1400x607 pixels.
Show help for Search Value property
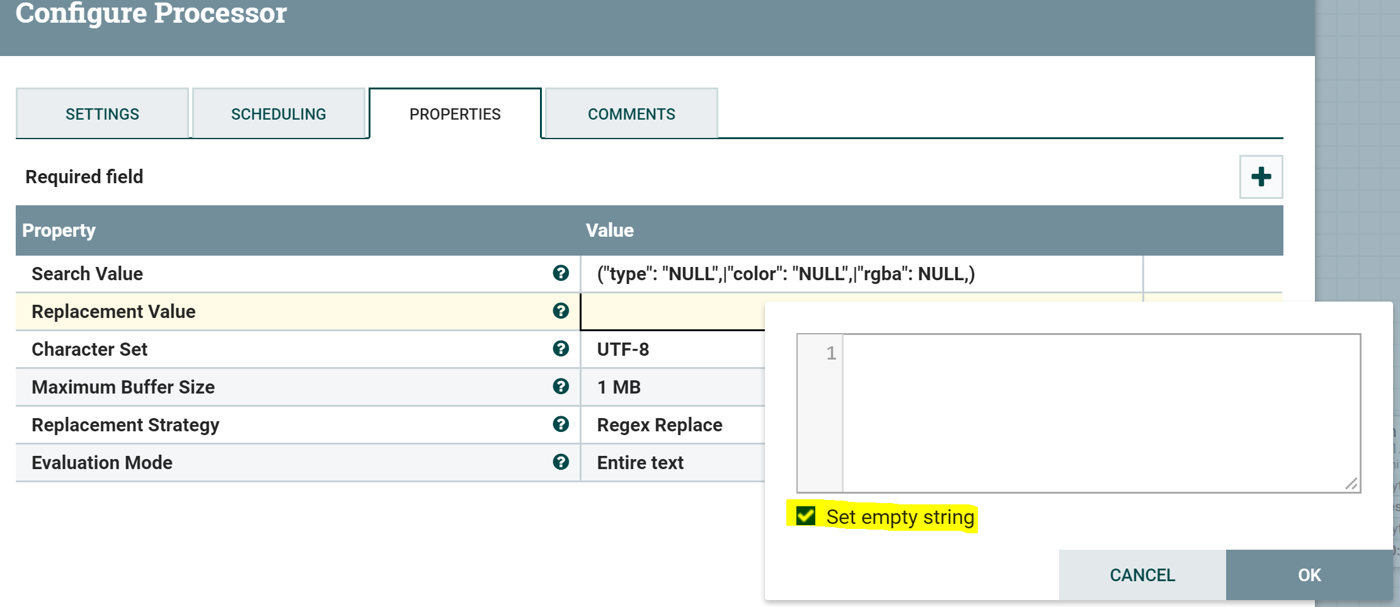561,273
